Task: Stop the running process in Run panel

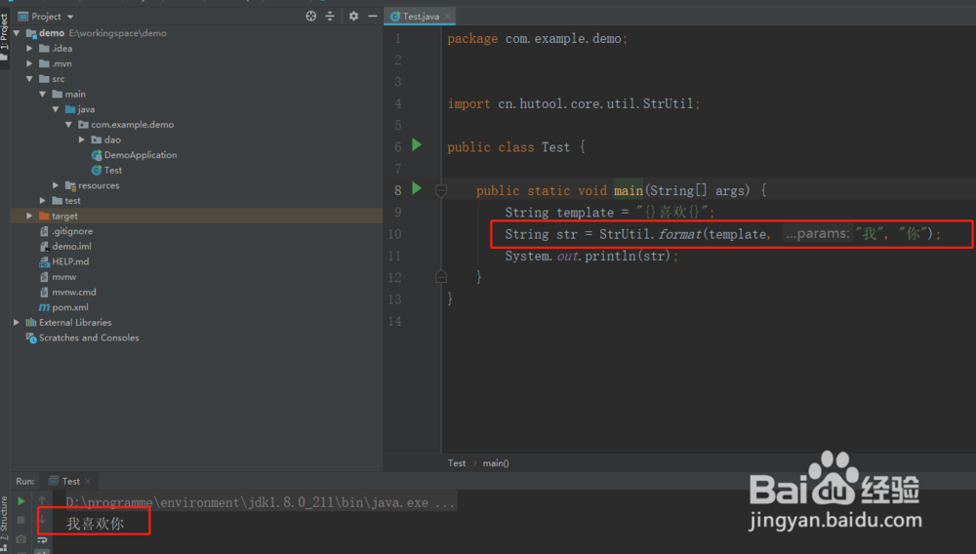Action: click(21, 520)
